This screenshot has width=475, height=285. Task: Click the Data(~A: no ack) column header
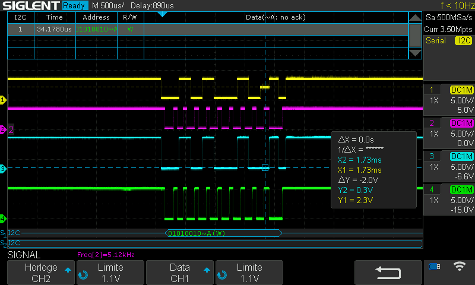point(275,17)
